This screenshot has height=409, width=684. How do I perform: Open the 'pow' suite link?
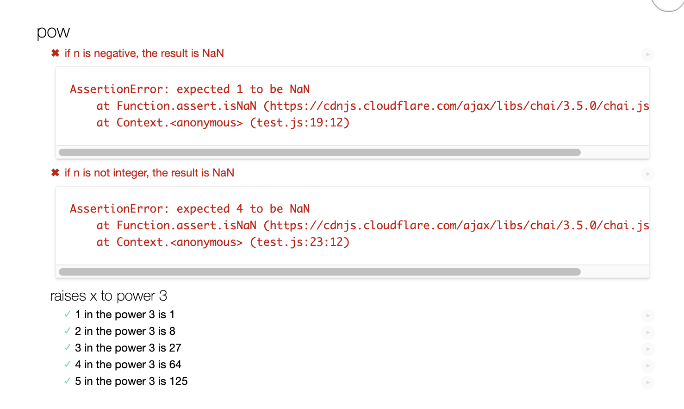pos(53,32)
